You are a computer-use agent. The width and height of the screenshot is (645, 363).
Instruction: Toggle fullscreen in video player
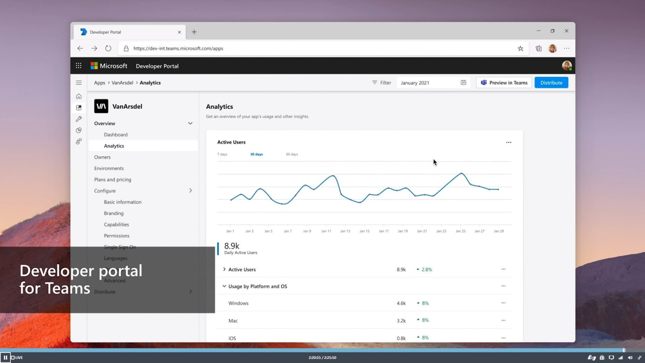[640, 357]
